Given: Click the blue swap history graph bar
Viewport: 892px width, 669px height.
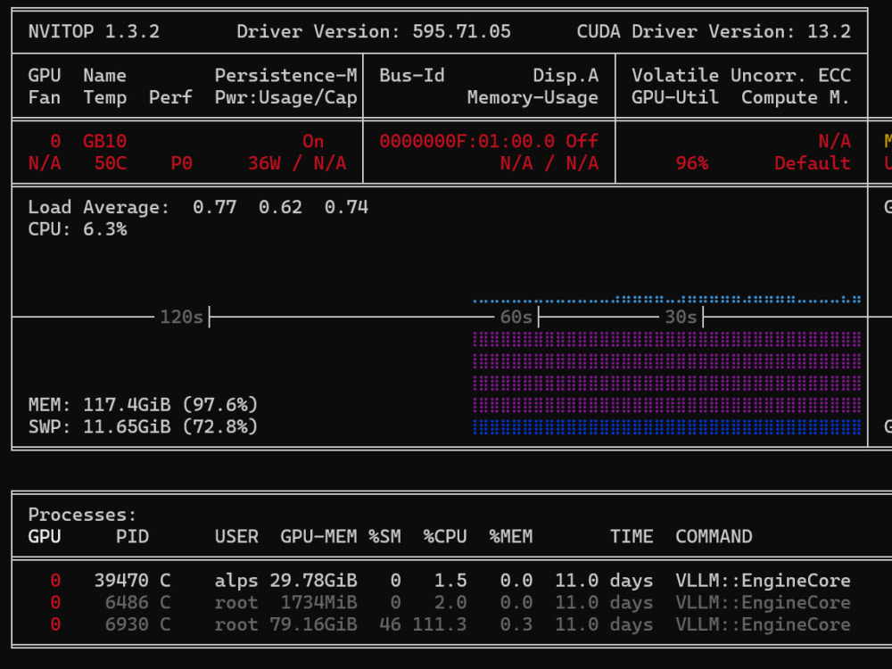Looking at the screenshot, I should (x=666, y=426).
